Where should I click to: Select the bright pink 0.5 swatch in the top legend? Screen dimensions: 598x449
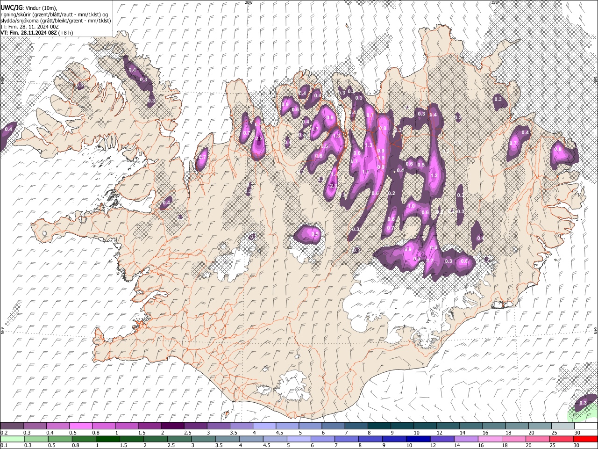click(80, 426)
